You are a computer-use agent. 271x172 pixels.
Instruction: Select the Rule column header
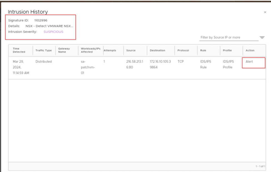tap(203, 50)
